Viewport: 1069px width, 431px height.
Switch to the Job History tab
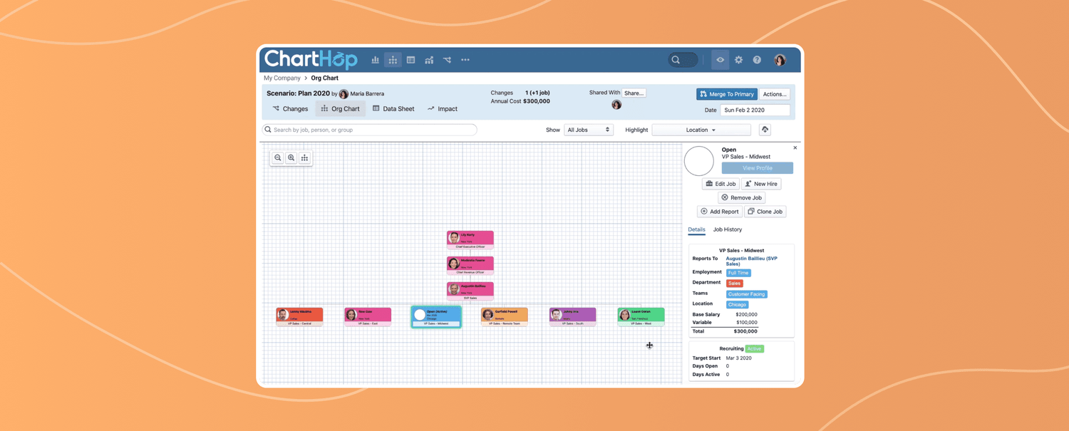(x=727, y=229)
